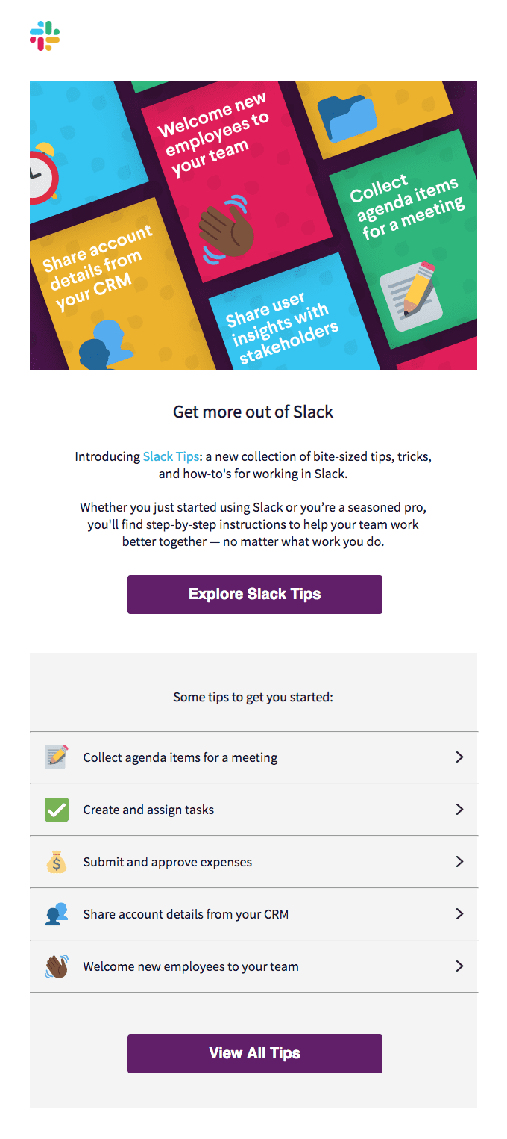Click the chevron on Submit and approve expenses
The width and height of the screenshot is (507, 1139).
point(459,862)
